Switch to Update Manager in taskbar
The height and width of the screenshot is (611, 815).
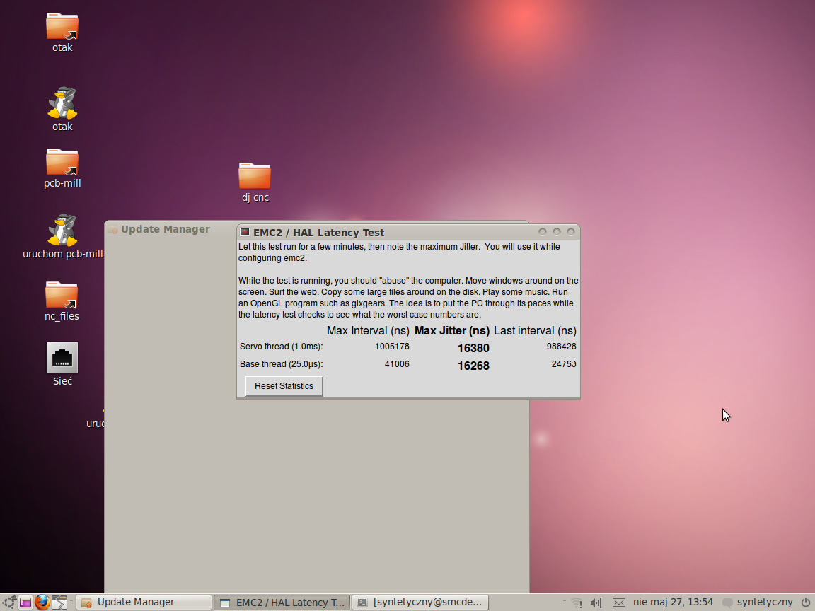pyautogui.click(x=144, y=603)
